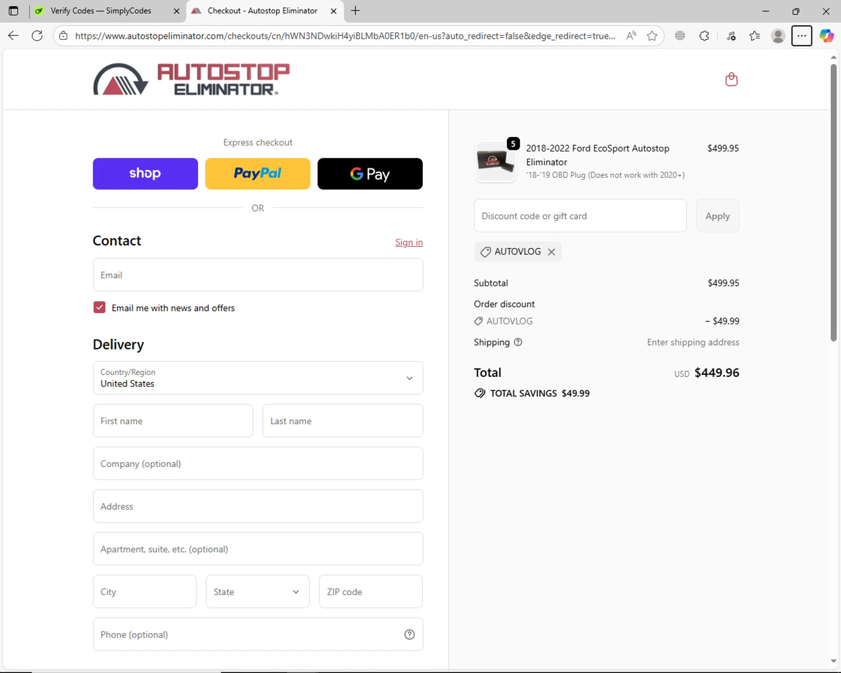Open the browser extensions puzzle icon

pyautogui.click(x=704, y=36)
